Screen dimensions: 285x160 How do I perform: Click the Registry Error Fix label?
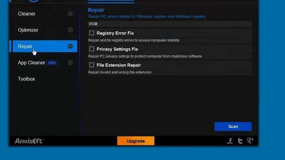115,33
